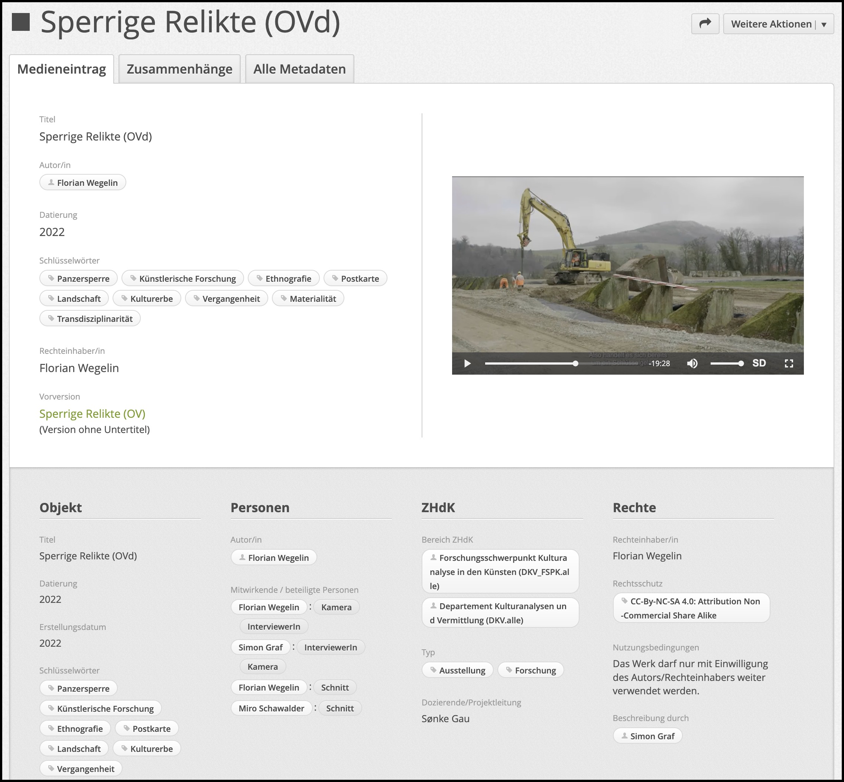The image size is (844, 782).
Task: Click the share arrow icon button
Action: click(x=705, y=24)
